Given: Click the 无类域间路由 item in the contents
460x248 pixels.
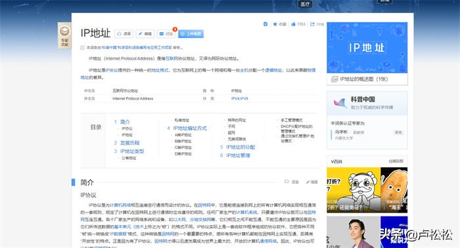Looking at the screenshot, I should point(237,139).
